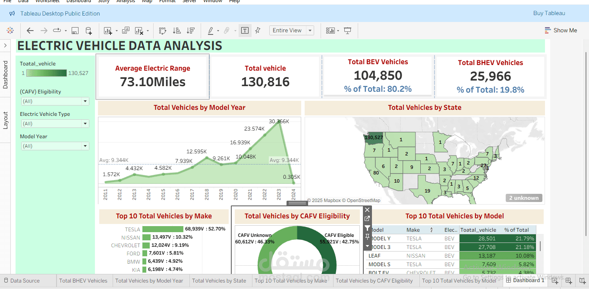Add a new data source
Screen dimensions: 589x289
(88, 31)
